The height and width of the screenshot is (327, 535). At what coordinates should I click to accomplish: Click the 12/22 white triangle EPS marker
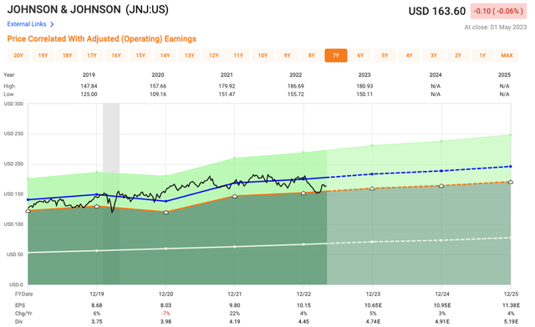[x=303, y=194]
